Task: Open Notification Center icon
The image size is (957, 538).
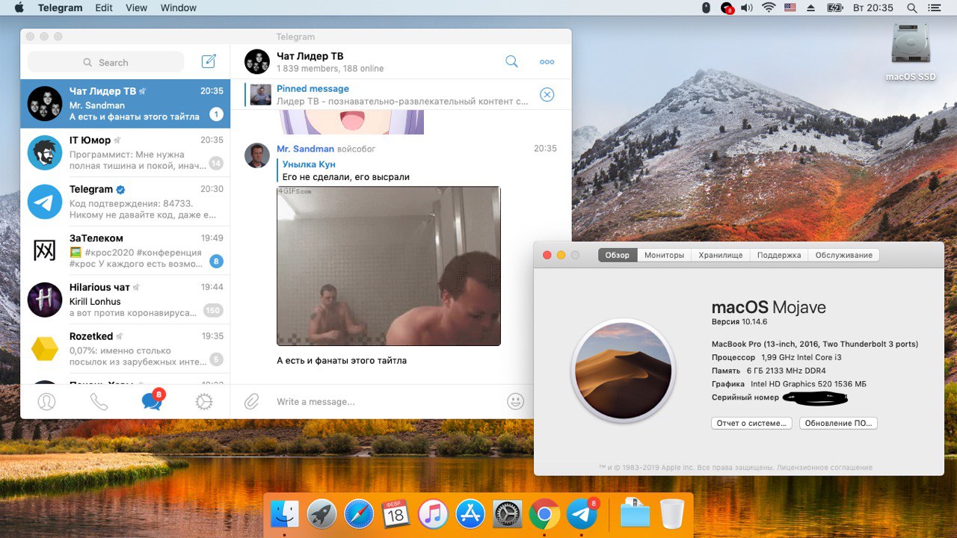Action: pos(936,7)
